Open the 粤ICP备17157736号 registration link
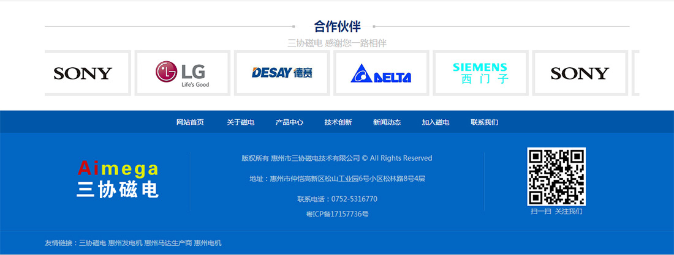 [337, 214]
